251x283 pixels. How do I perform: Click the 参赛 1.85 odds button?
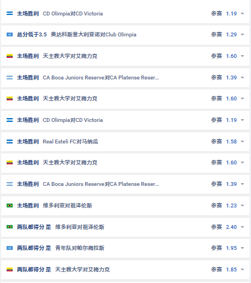[224, 270]
